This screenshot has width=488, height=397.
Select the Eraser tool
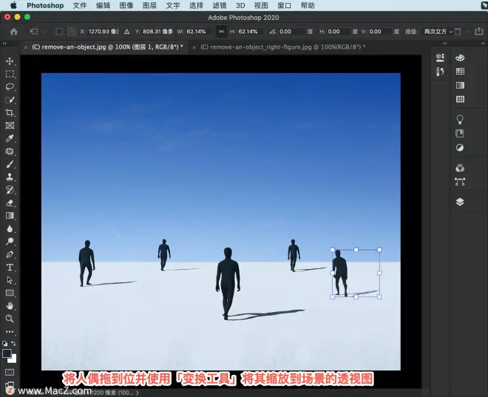click(x=10, y=203)
